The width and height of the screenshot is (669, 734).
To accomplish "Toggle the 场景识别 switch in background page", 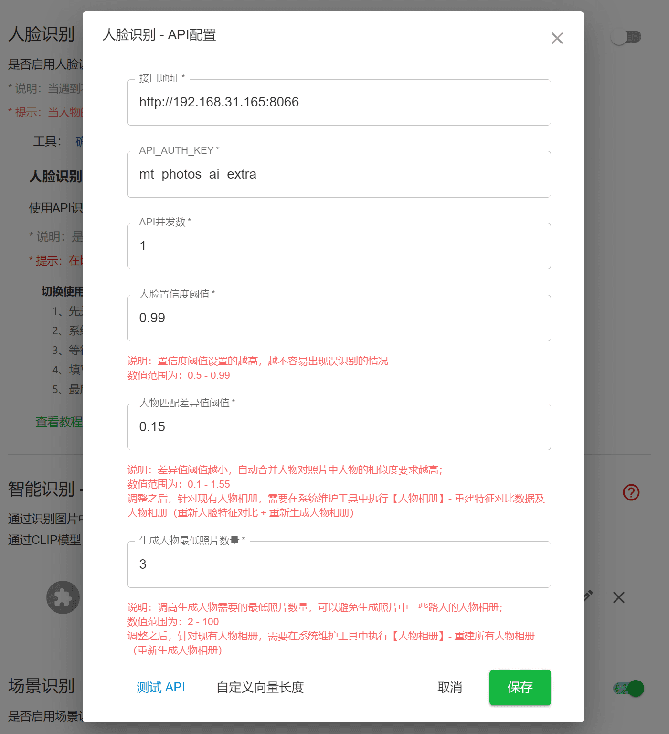I will click(629, 688).
